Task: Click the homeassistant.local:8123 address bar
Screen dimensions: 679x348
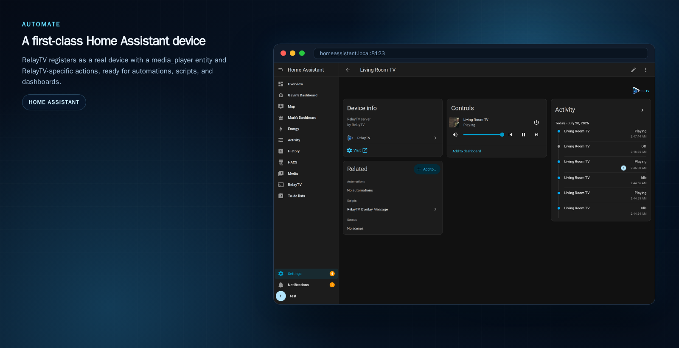Action: pyautogui.click(x=480, y=53)
